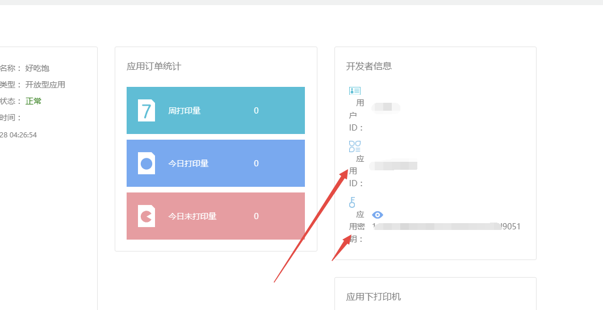Click the 用户ID card icon

tap(355, 91)
